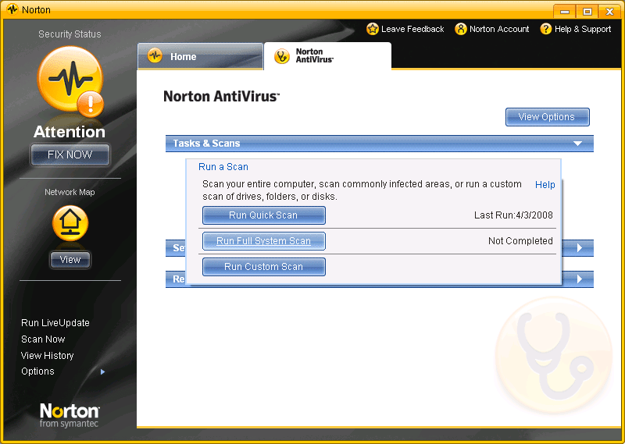Minimize the Norton window
The height and width of the screenshot is (444, 625).
[x=565, y=11]
